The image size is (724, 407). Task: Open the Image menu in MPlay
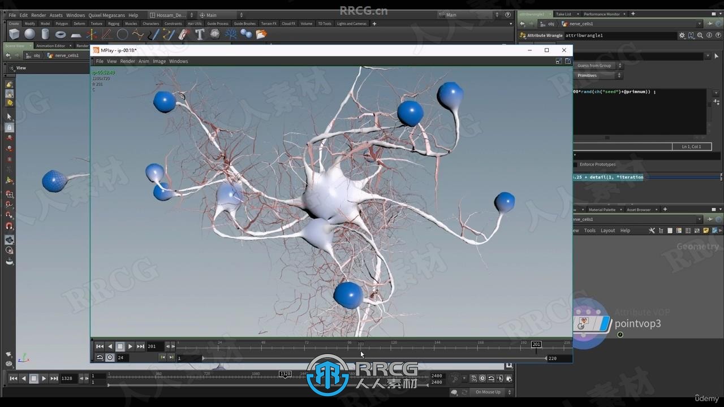pos(159,61)
